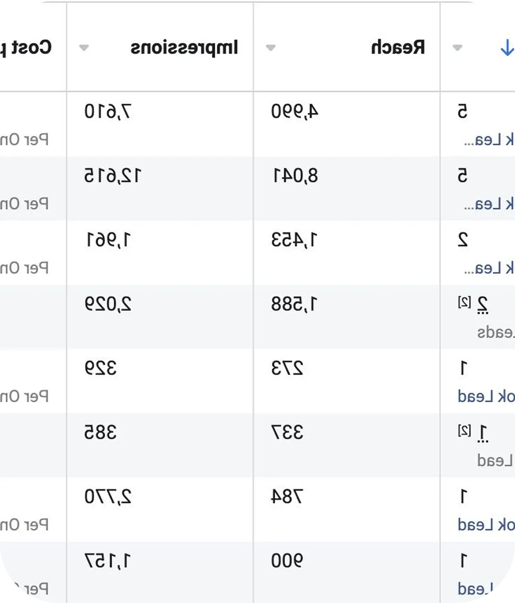Image resolution: width=515 pixels, height=603 pixels.
Task: Open the Impressions column dropdown arrow
Action: 84,48
